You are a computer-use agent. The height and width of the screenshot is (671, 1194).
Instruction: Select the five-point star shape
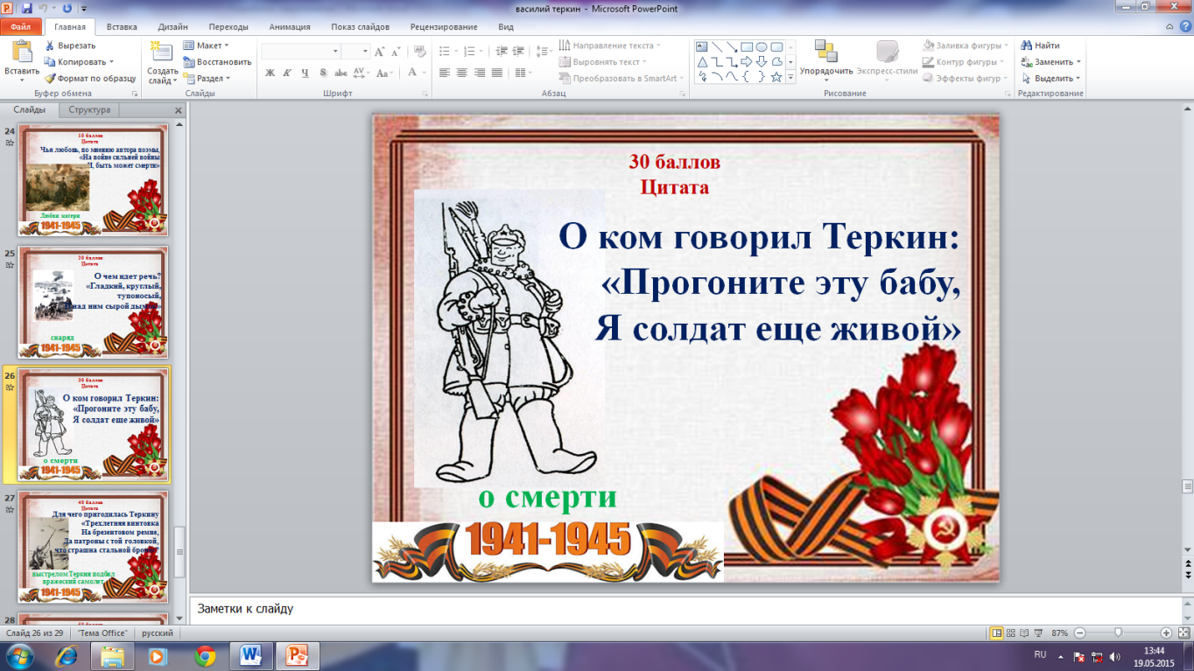pos(776,76)
